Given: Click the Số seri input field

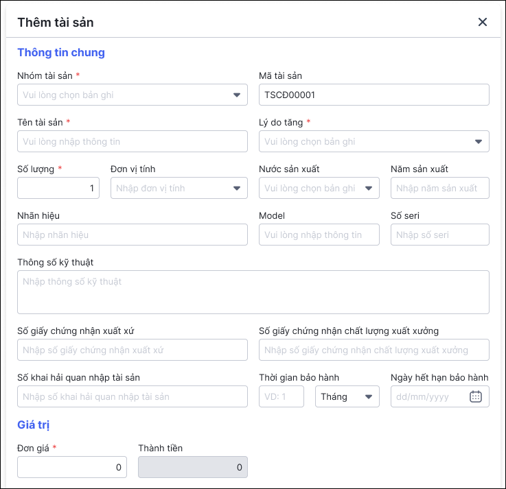Looking at the screenshot, I should (439, 235).
